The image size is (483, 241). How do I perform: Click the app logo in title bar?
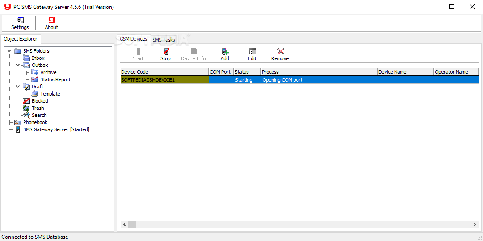(x=7, y=7)
